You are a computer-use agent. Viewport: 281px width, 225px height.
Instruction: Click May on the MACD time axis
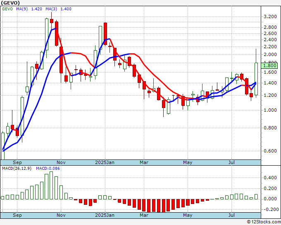coord(188,215)
